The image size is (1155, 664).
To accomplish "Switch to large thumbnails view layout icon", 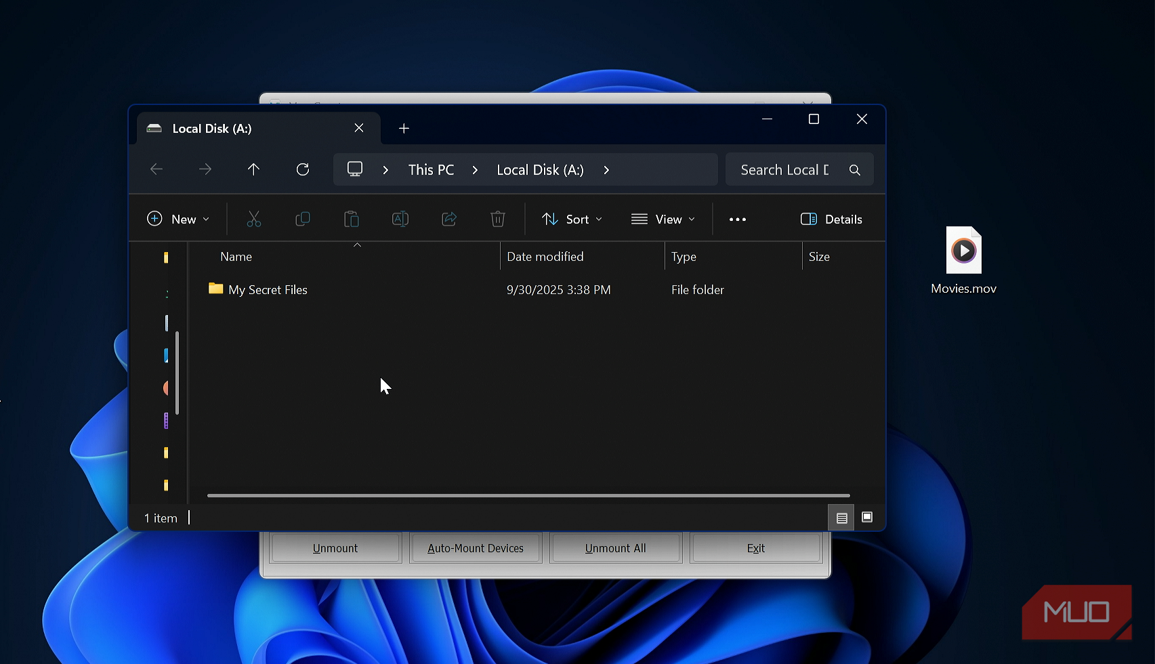I will point(867,518).
